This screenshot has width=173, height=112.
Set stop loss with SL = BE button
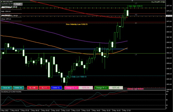pyautogui.click(x=33, y=88)
